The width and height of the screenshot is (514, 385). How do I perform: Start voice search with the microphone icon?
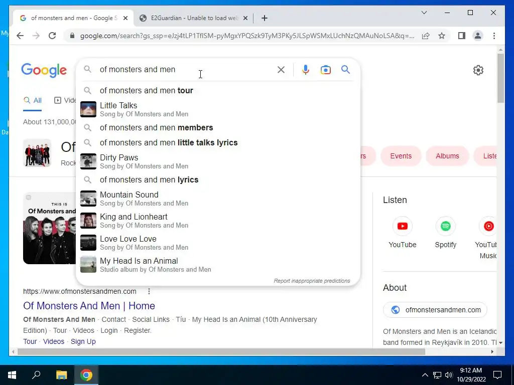pyautogui.click(x=306, y=69)
